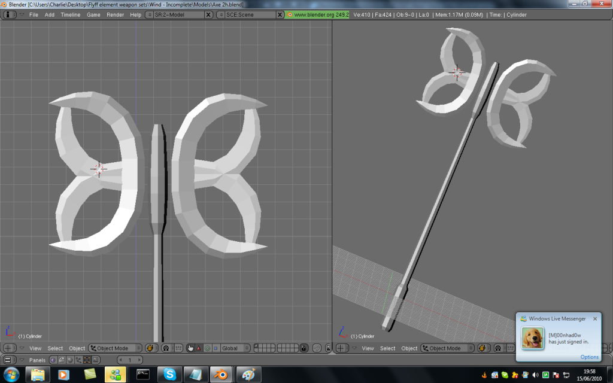Click the 3D transform manipulator hand icon

190,348
